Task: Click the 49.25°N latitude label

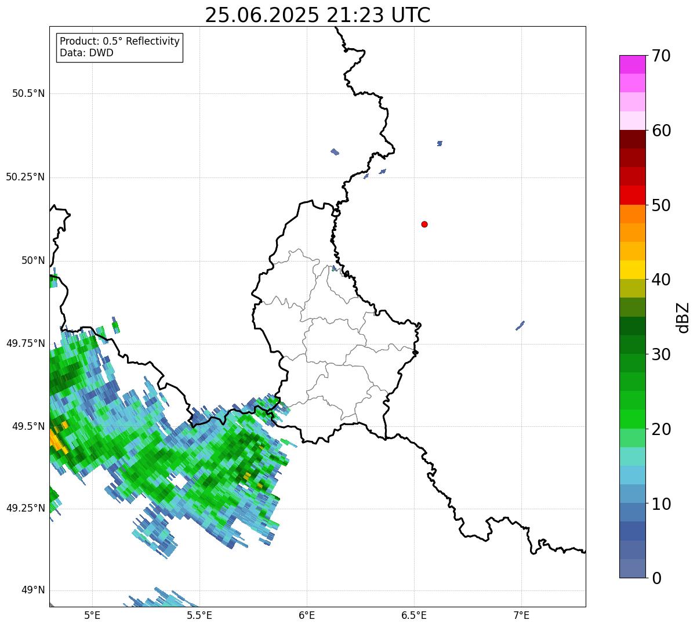Action: point(26,508)
